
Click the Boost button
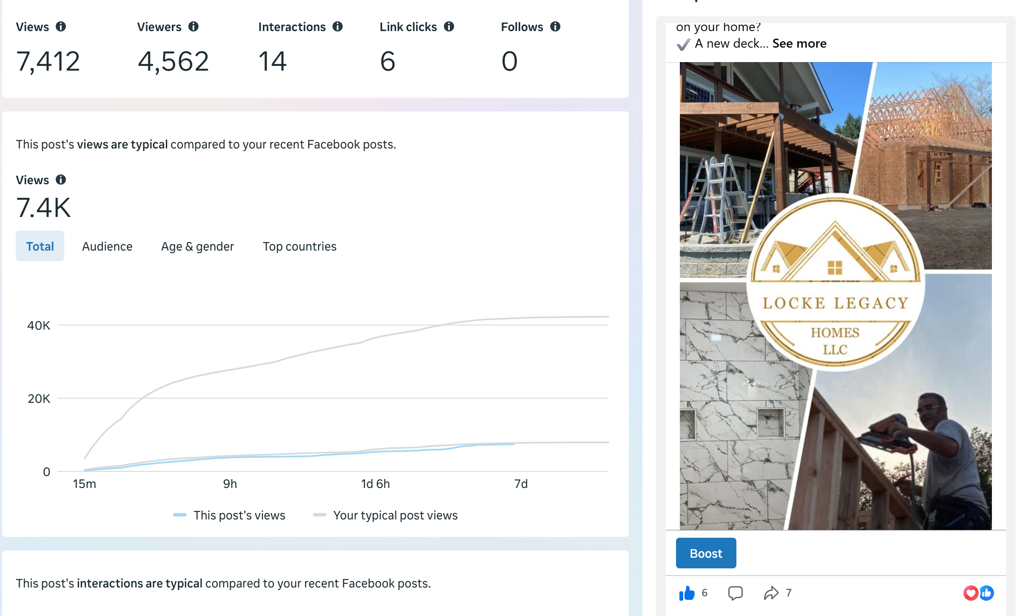706,553
